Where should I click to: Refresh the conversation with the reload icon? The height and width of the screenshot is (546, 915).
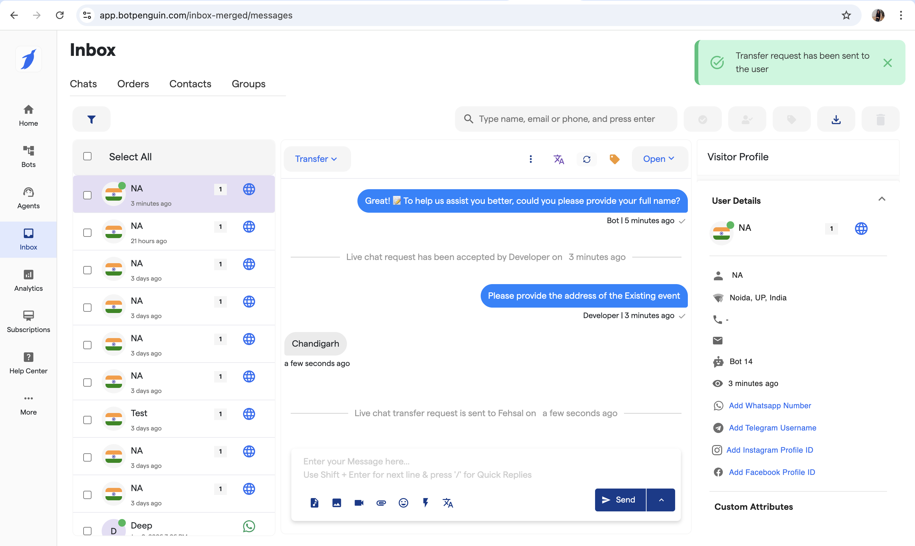pyautogui.click(x=586, y=159)
